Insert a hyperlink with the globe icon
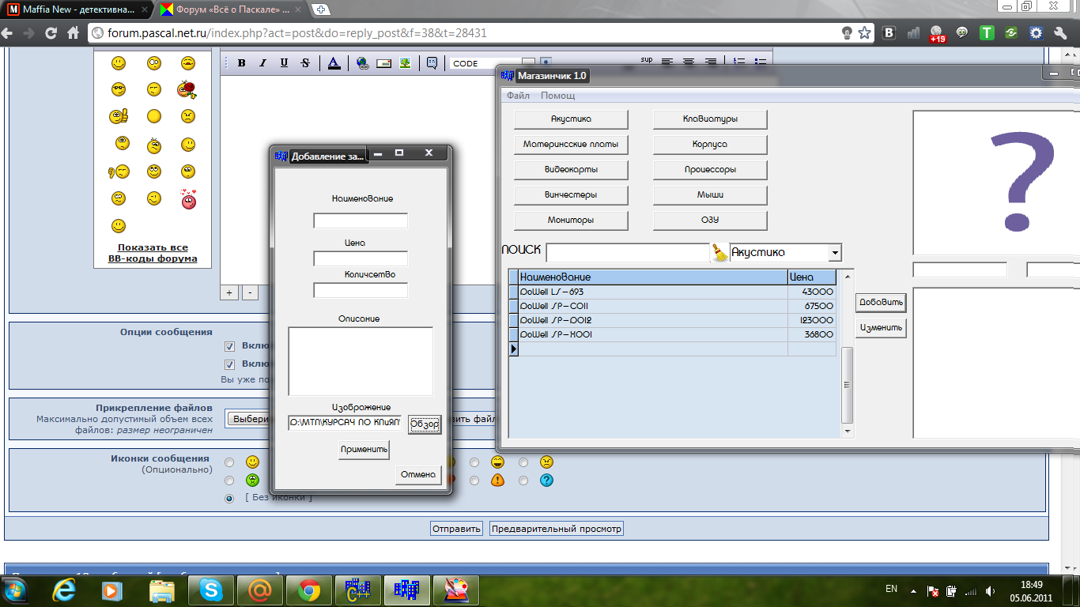 [362, 63]
